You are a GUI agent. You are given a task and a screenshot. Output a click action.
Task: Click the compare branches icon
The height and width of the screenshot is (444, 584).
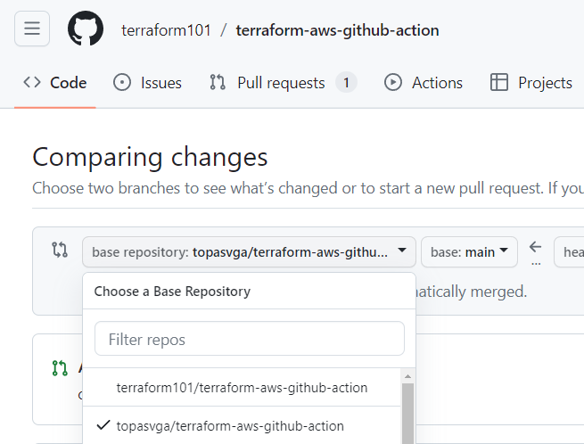(x=59, y=250)
